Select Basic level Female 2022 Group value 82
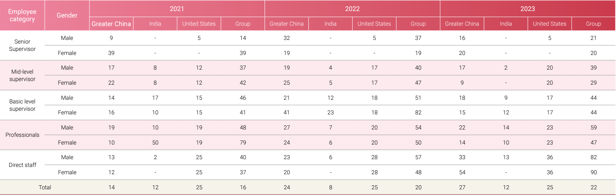This screenshot has width=616, height=195. coord(418,112)
